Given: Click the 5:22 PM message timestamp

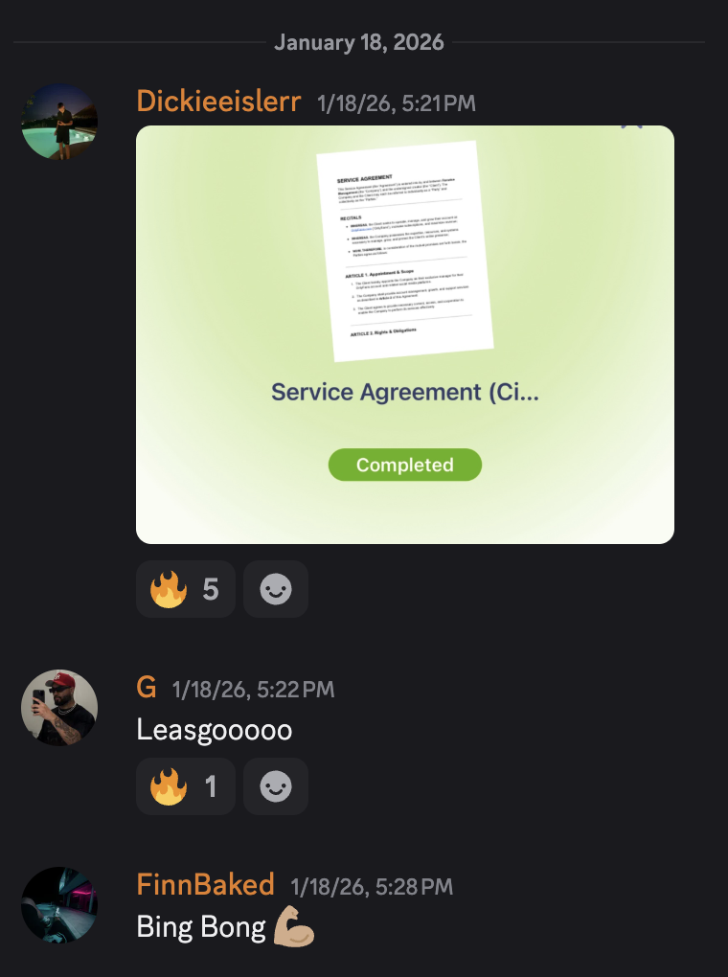Looking at the screenshot, I should click(x=253, y=690).
